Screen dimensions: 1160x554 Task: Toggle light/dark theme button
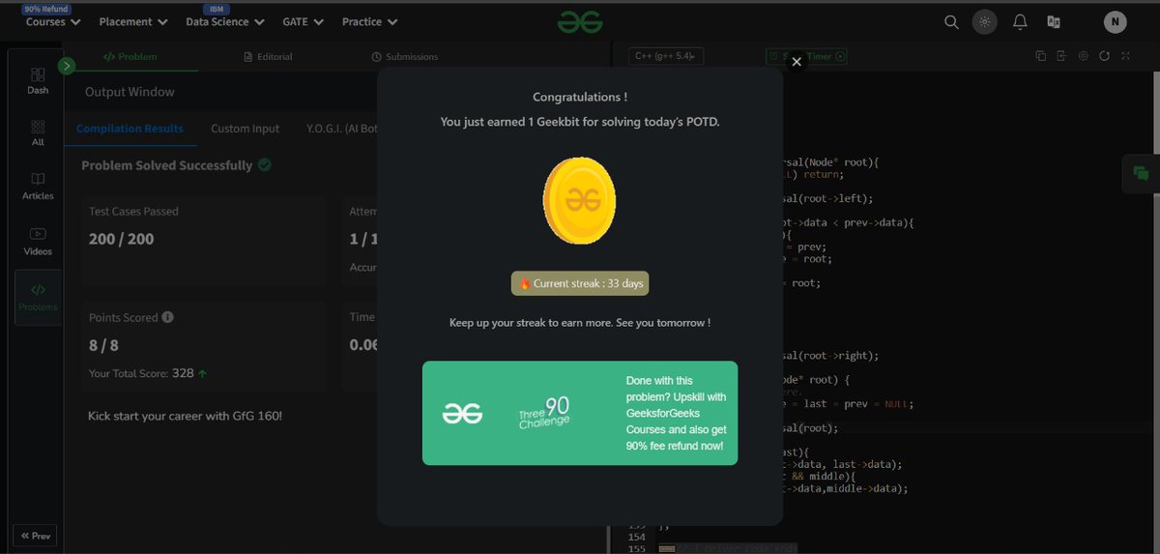point(984,22)
